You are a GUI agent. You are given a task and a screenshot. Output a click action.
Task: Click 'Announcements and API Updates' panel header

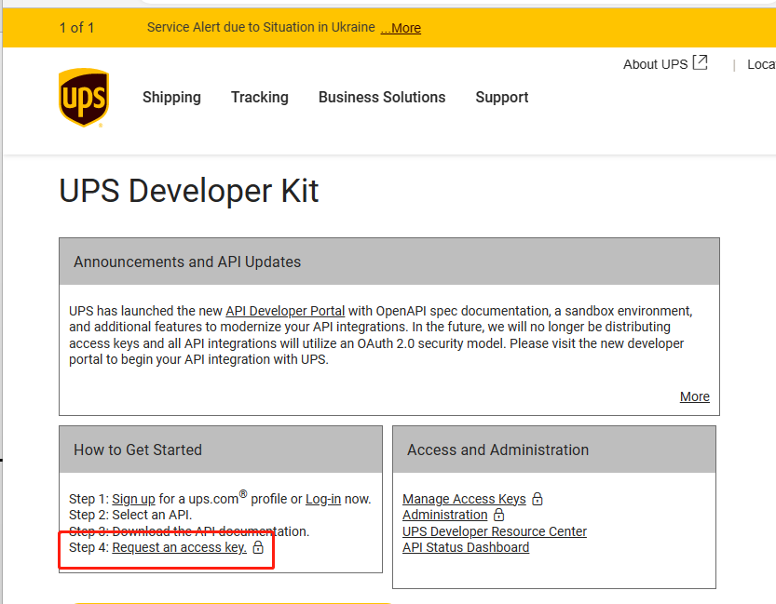[389, 262]
